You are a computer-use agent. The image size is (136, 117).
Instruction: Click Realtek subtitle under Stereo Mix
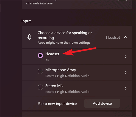pyautogui.click(x=67, y=92)
